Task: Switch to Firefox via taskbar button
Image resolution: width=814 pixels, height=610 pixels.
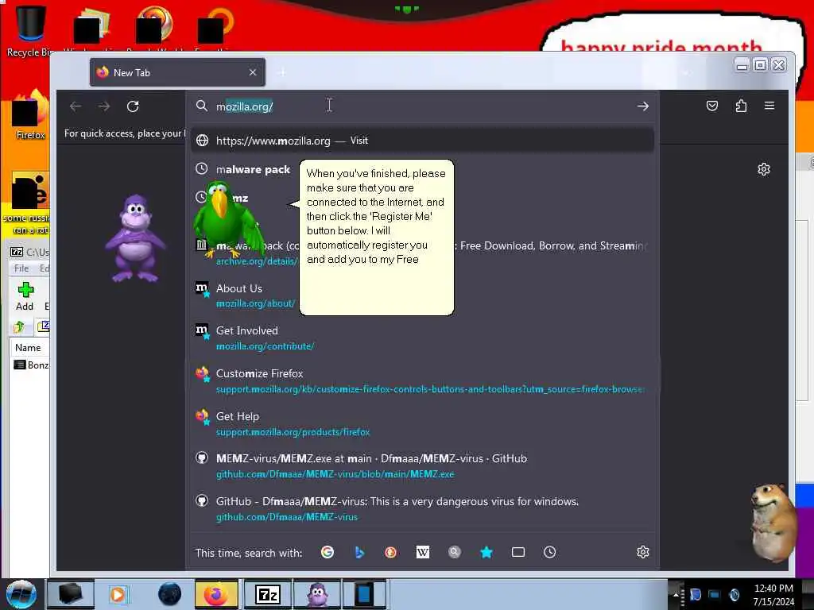Action: point(216,594)
